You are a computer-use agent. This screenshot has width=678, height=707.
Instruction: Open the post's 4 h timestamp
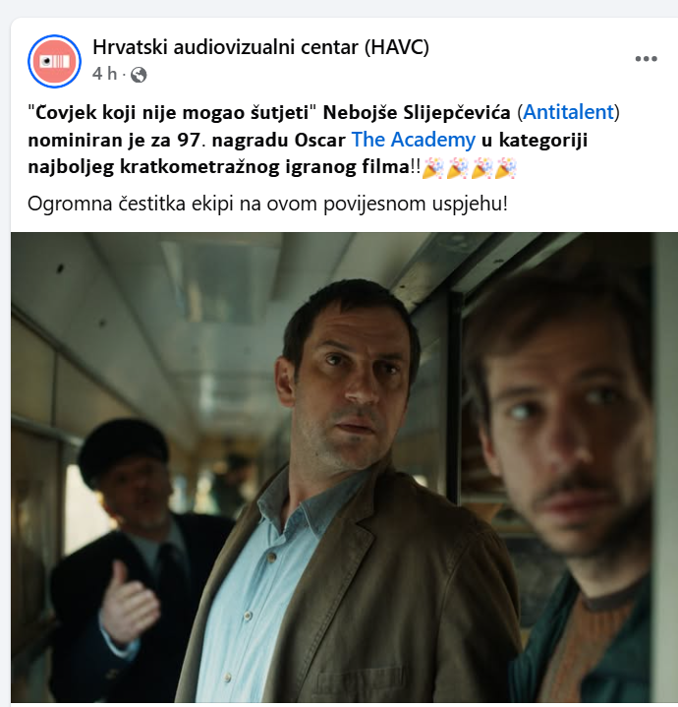pos(104,74)
